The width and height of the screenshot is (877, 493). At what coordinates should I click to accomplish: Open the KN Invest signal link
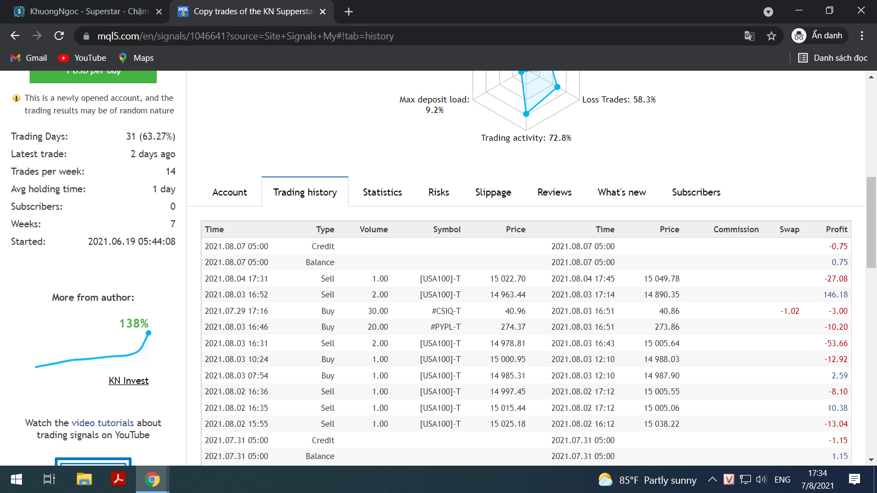tap(128, 381)
